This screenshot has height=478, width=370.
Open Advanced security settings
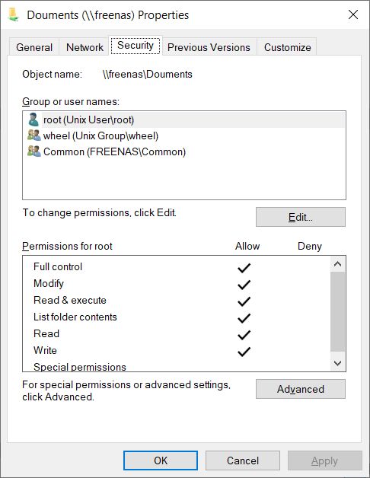pos(301,389)
